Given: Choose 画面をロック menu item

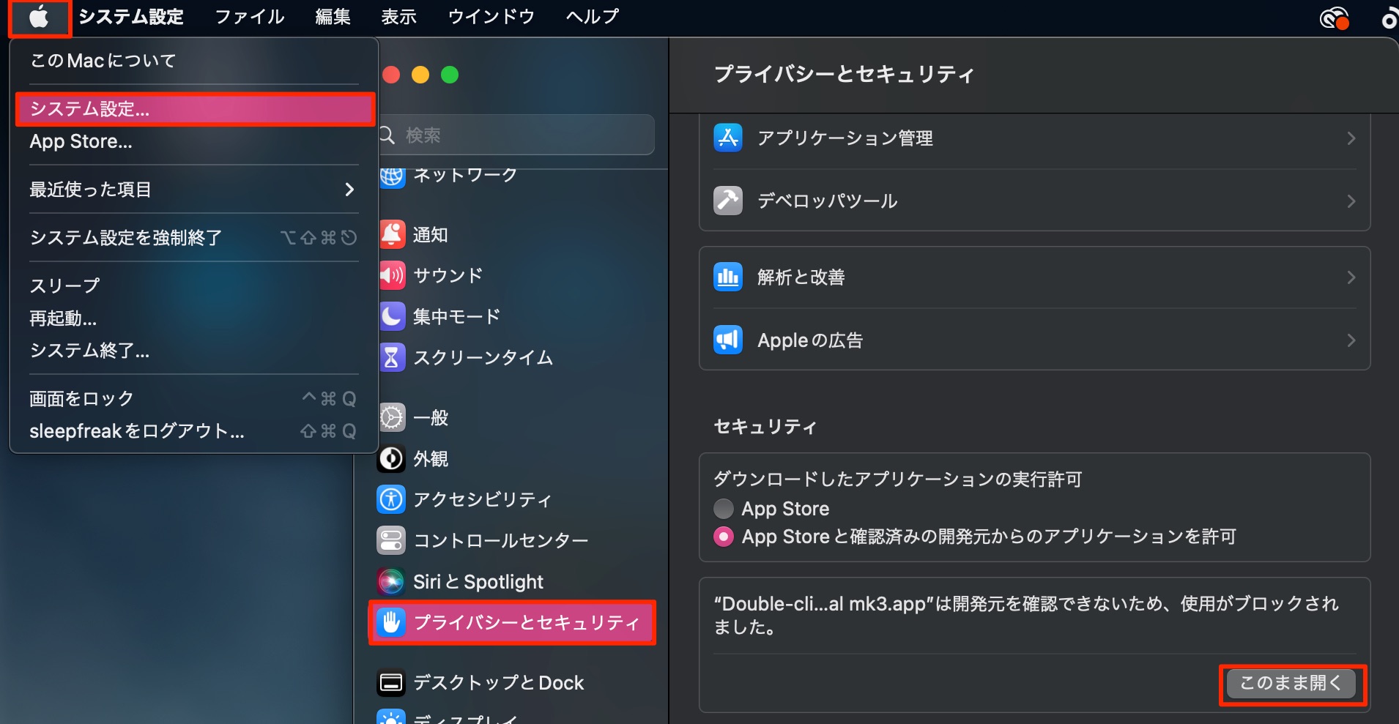Looking at the screenshot, I should click(x=195, y=398).
